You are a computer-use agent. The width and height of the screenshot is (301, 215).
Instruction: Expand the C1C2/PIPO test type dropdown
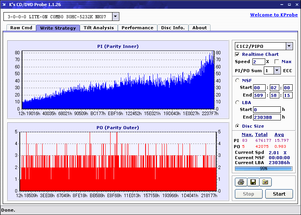coord(289,46)
